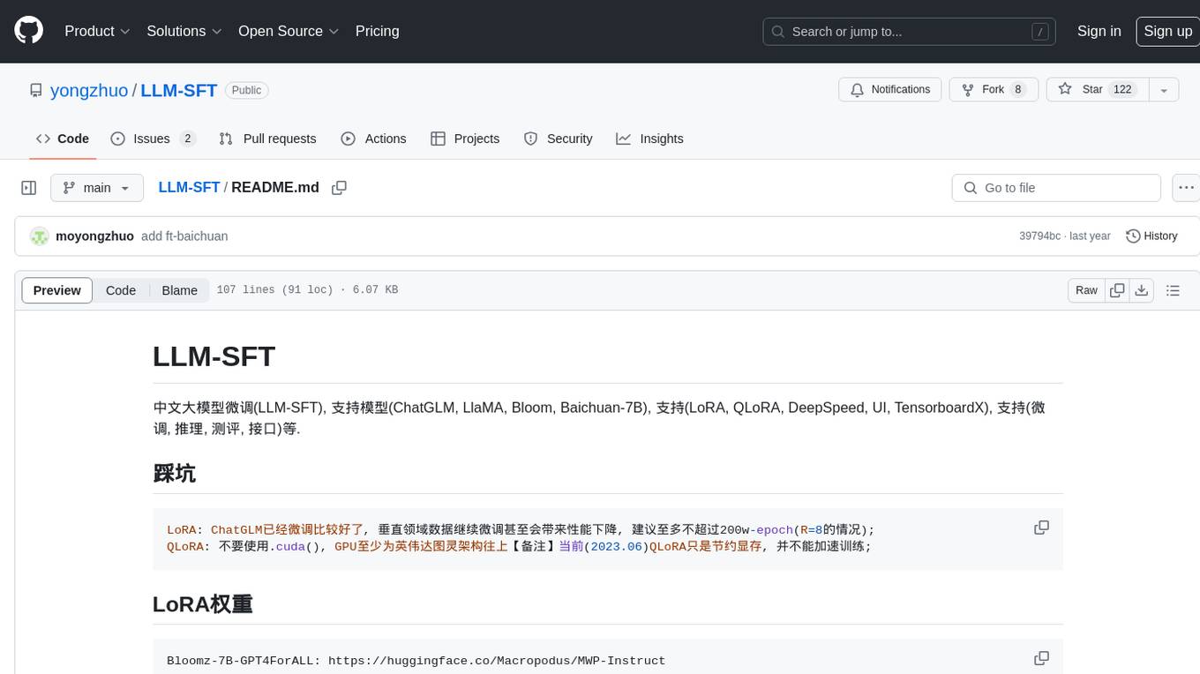Copy the README.md file path

(339, 188)
